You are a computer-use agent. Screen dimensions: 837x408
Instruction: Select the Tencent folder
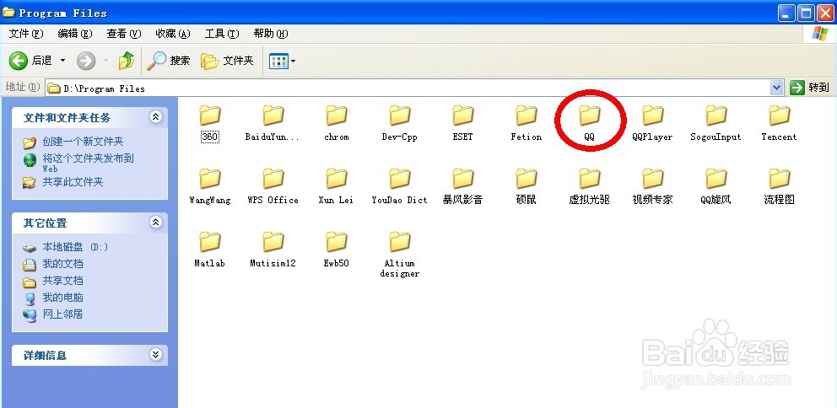click(779, 123)
